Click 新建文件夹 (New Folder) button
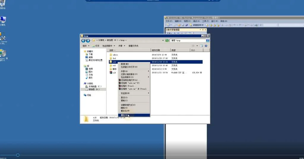Screen dimensions: 304x159 133,46
